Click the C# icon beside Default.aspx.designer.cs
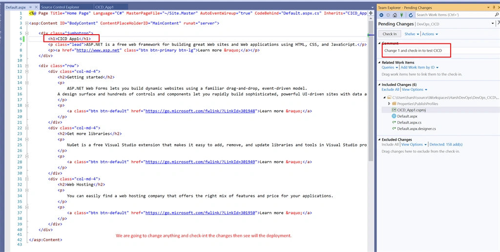The height and width of the screenshot is (252, 500). tap(394, 128)
